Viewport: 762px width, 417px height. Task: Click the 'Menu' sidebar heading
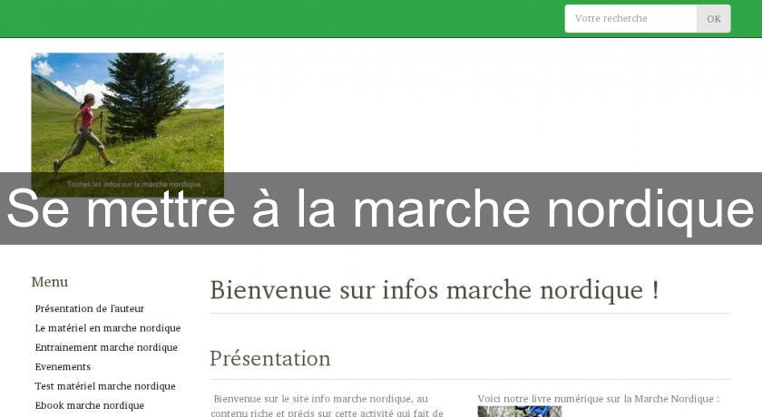pos(50,282)
